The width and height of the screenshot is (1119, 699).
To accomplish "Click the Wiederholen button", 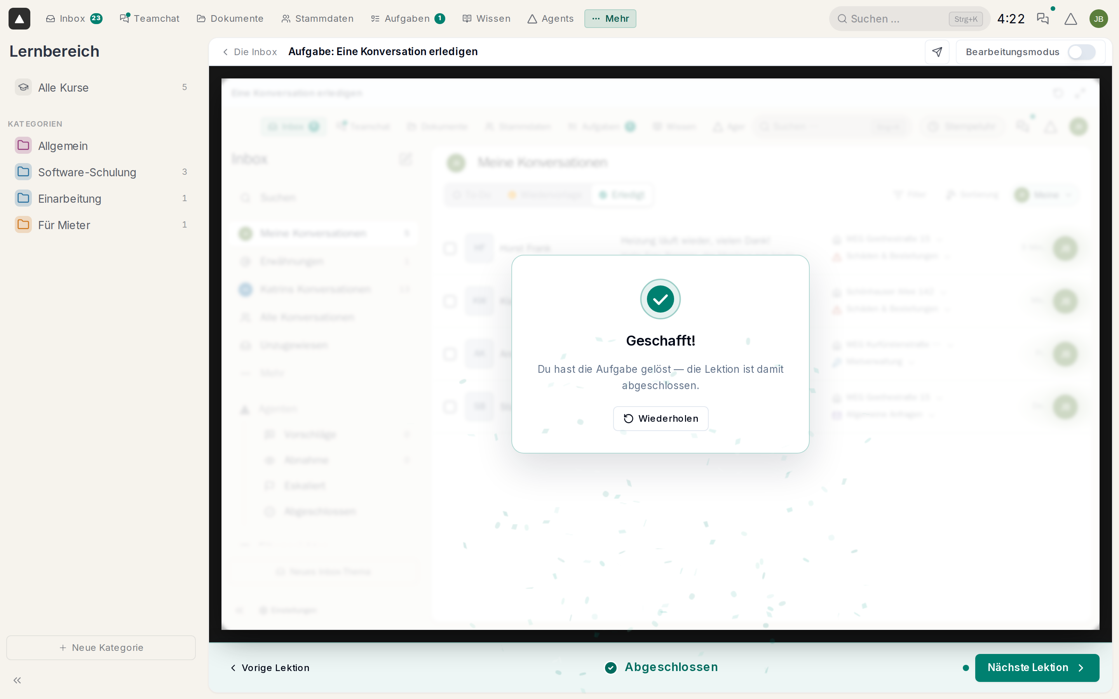I will [660, 418].
